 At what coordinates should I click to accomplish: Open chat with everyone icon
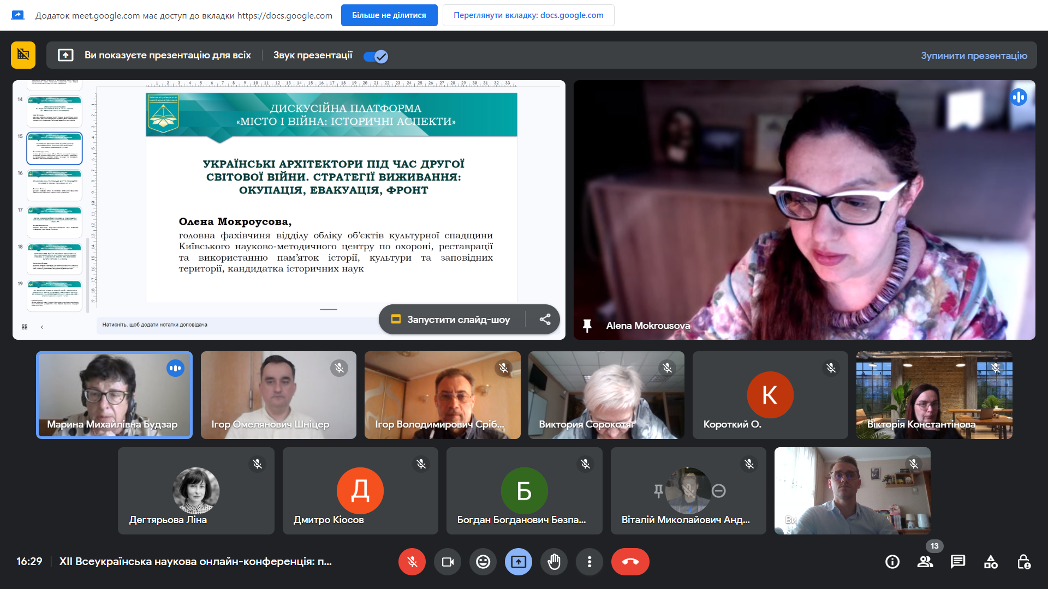958,562
